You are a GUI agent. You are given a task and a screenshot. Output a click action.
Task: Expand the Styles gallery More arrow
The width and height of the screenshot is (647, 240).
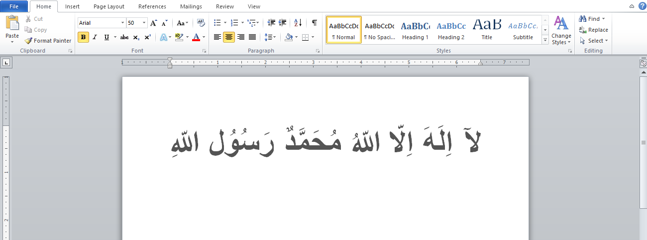(545, 40)
